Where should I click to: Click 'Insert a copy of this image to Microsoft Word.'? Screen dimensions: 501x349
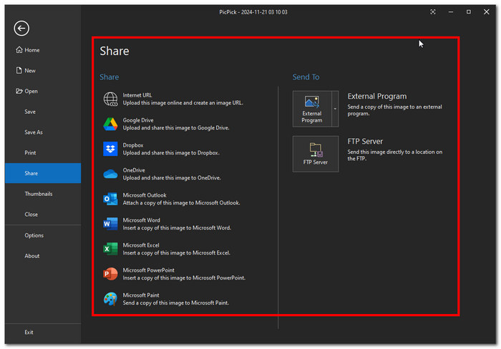(177, 227)
